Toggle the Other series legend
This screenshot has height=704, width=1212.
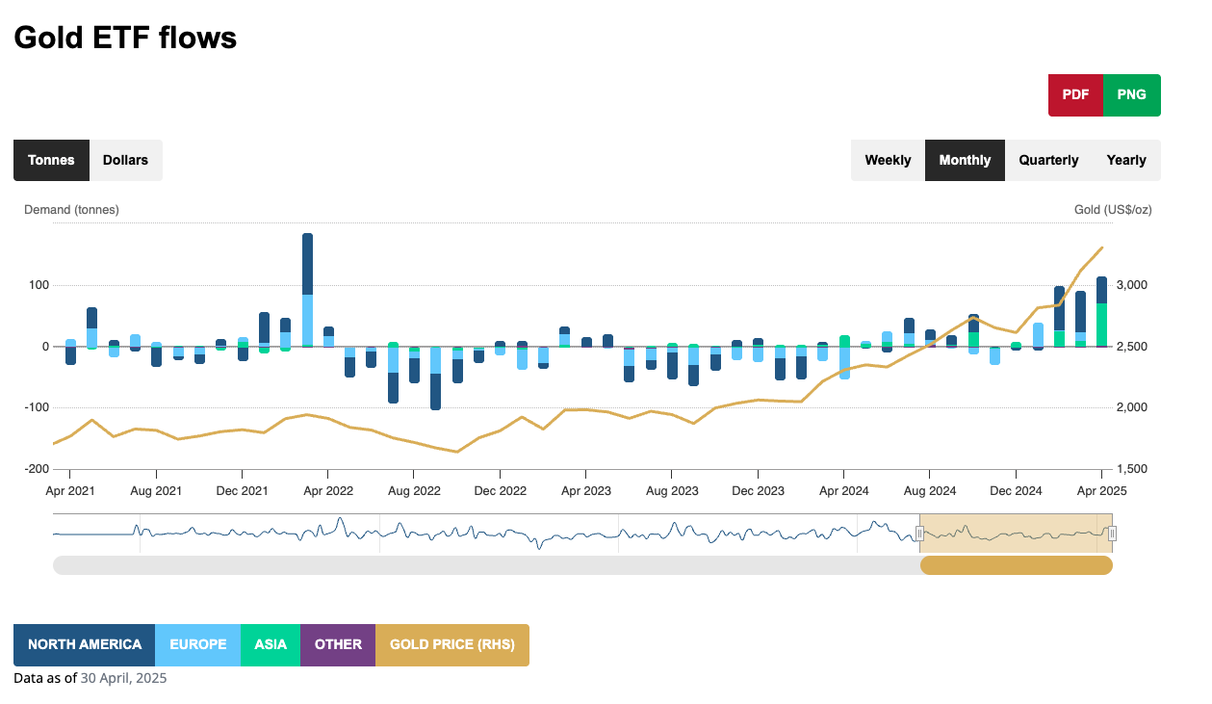click(x=338, y=645)
